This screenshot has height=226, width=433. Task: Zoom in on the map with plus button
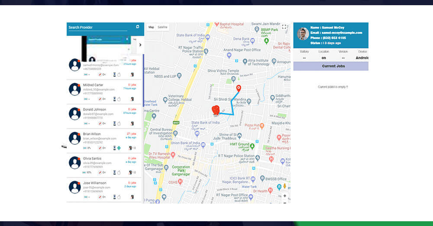tap(285, 196)
